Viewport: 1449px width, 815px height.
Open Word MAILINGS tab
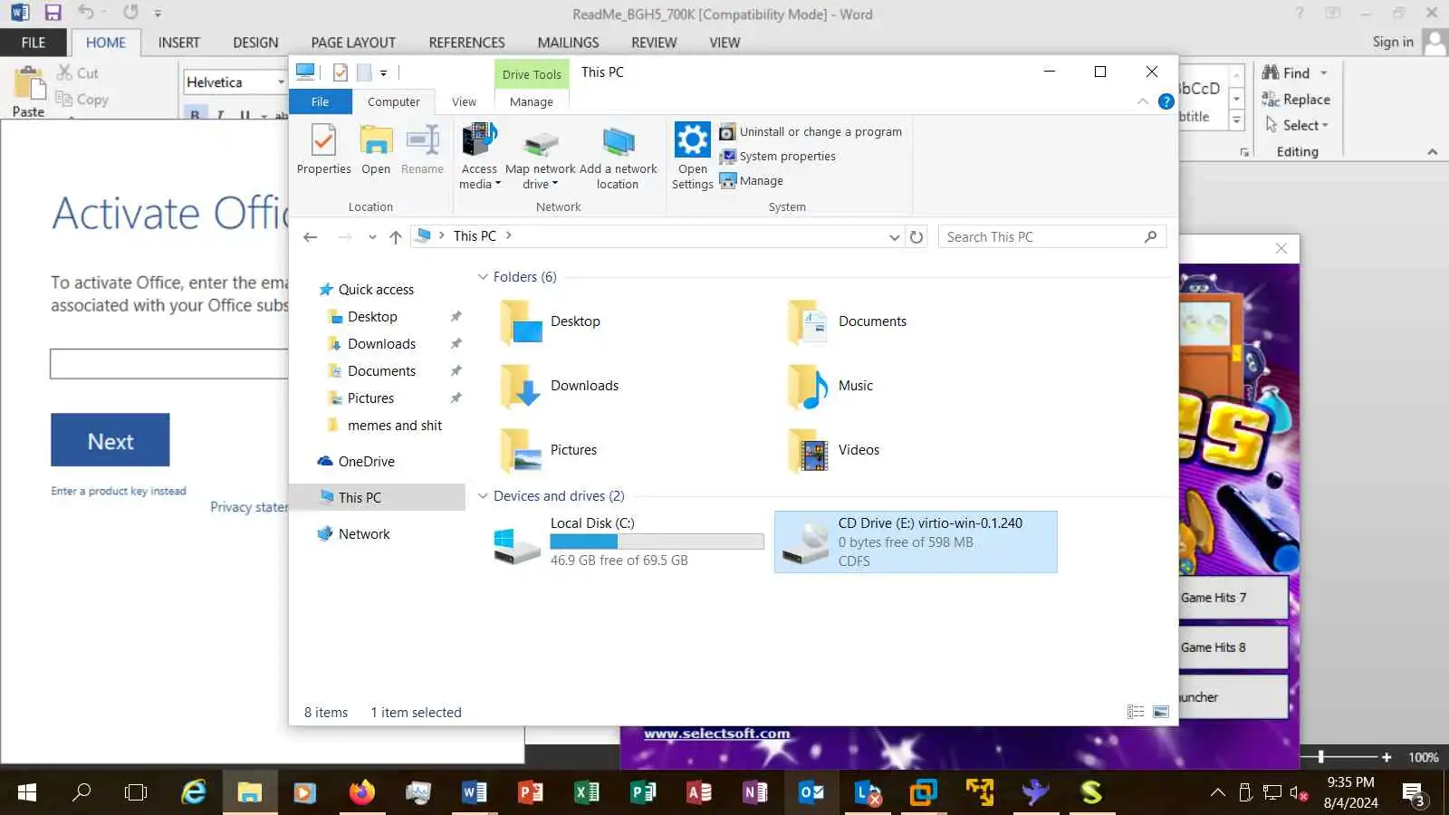568,43
